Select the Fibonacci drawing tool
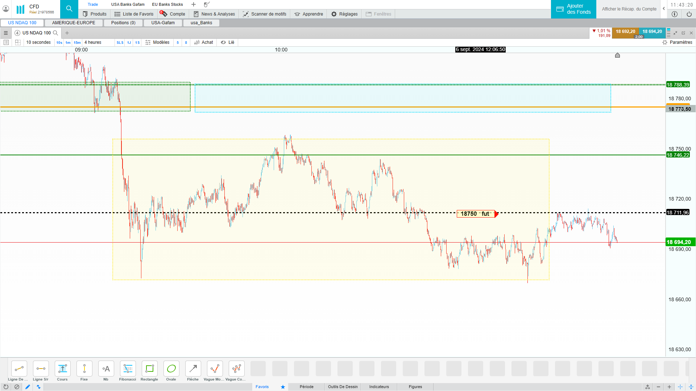Screen dimensions: 696x391 point(128,369)
